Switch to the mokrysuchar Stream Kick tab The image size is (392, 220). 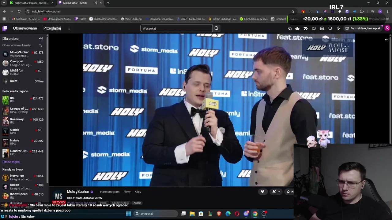point(32,3)
